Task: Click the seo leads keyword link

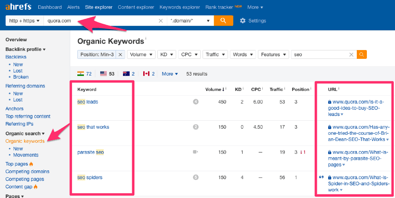Action: (x=87, y=102)
